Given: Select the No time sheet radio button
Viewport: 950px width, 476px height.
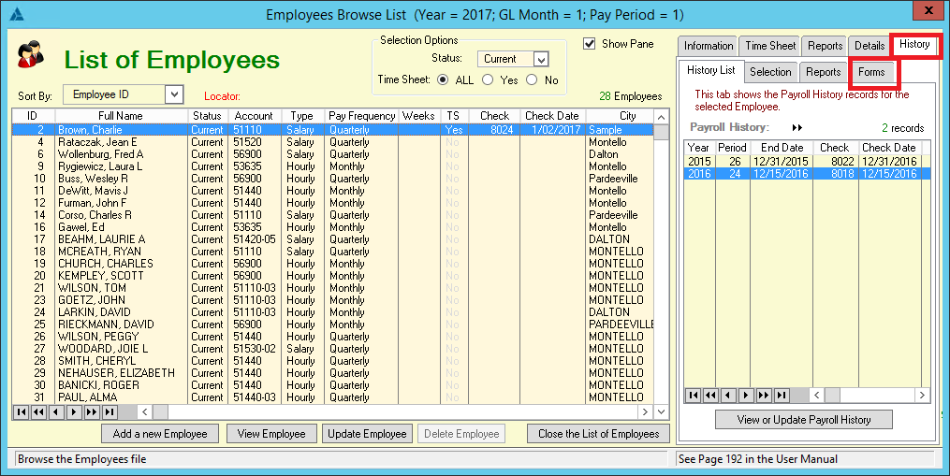Looking at the screenshot, I should pos(532,80).
